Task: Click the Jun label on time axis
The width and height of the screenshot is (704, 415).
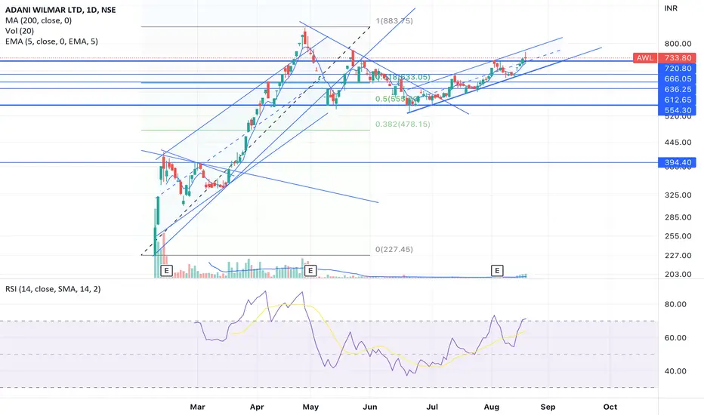Action: (x=369, y=407)
